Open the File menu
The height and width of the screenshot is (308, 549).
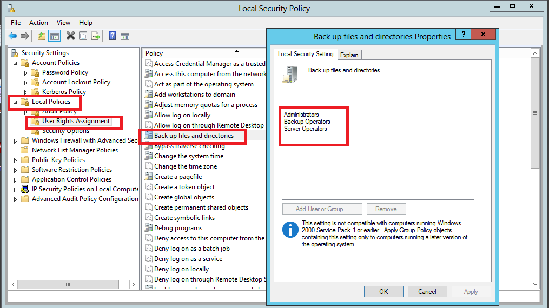click(x=16, y=22)
